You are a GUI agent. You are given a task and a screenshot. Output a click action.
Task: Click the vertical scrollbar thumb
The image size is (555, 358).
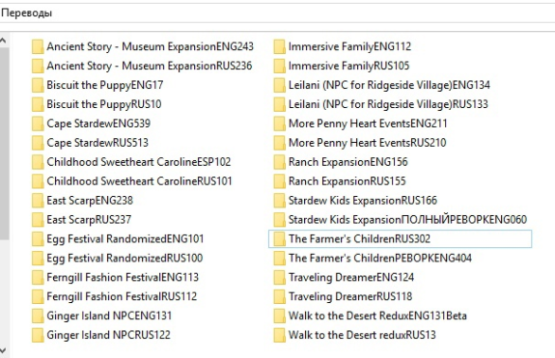click(x=4, y=143)
